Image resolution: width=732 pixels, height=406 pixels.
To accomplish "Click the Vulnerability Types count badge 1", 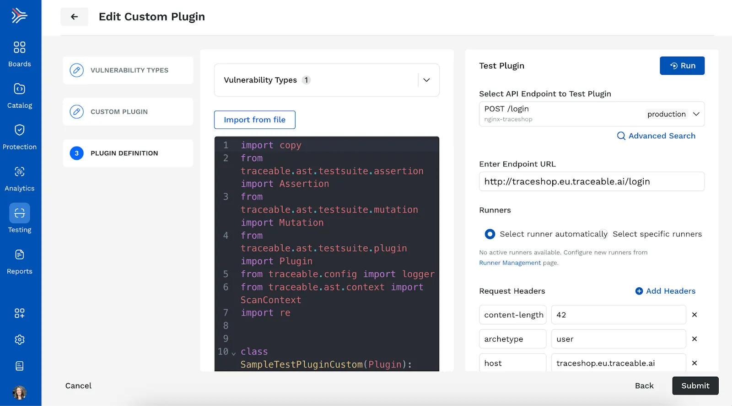I will (306, 80).
